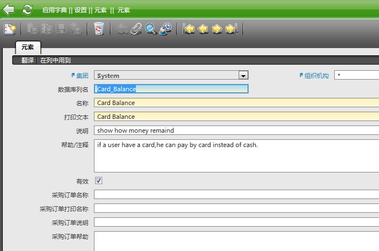Viewport: 379px width, 251px height.
Task: Click the 帮助/注释 text area
Action: [x=236, y=156]
